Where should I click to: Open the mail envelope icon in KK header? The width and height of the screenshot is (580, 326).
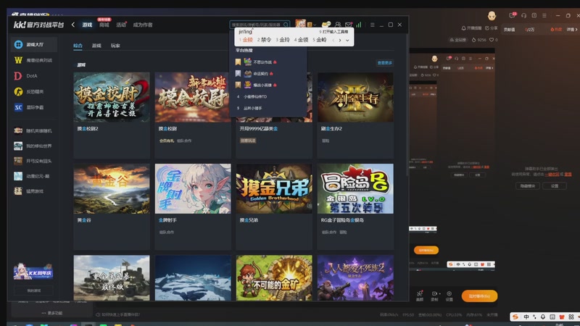349,25
